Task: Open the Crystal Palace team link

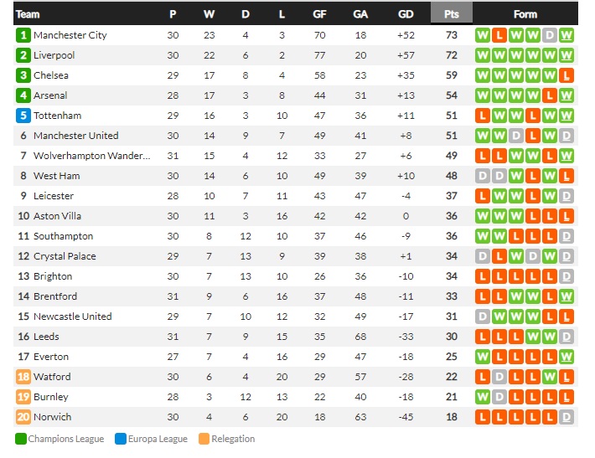Action: pyautogui.click(x=65, y=256)
